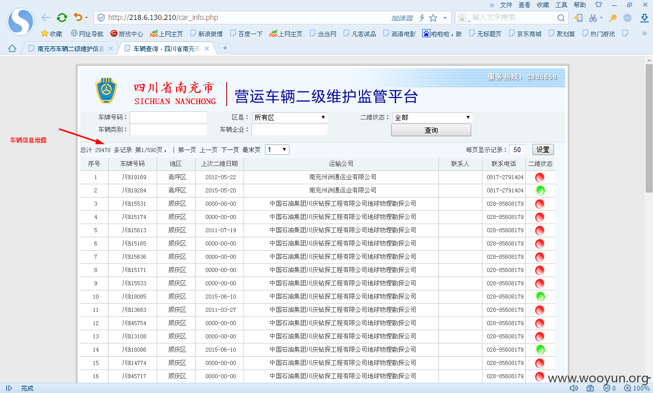This screenshot has height=393, width=653.
Task: Open the 游戏中心 bookmark
Action: tap(127, 34)
